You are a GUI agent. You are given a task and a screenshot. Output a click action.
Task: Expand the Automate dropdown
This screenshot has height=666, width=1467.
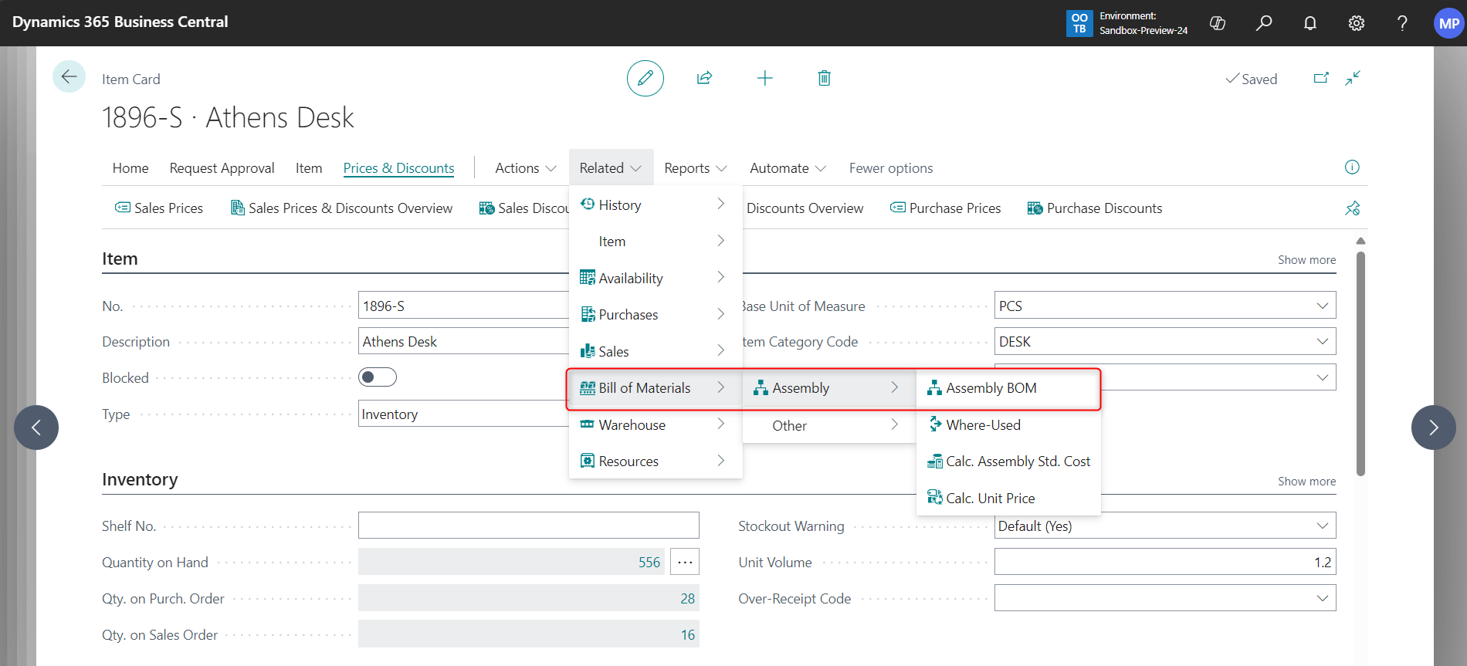pyautogui.click(x=788, y=168)
